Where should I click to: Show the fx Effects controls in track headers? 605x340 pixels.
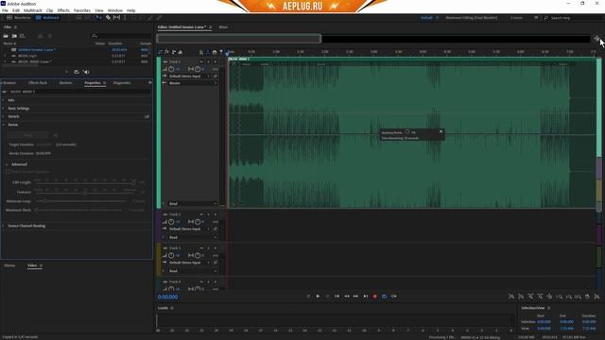coord(167,52)
